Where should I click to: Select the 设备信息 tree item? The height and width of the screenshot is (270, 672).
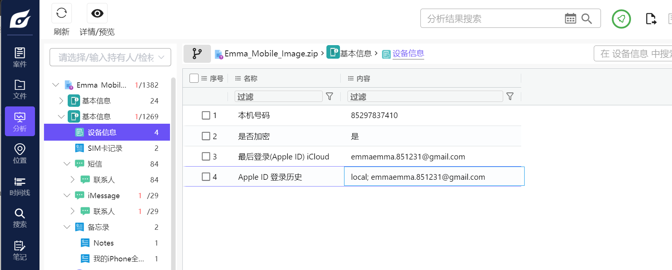pyautogui.click(x=107, y=132)
